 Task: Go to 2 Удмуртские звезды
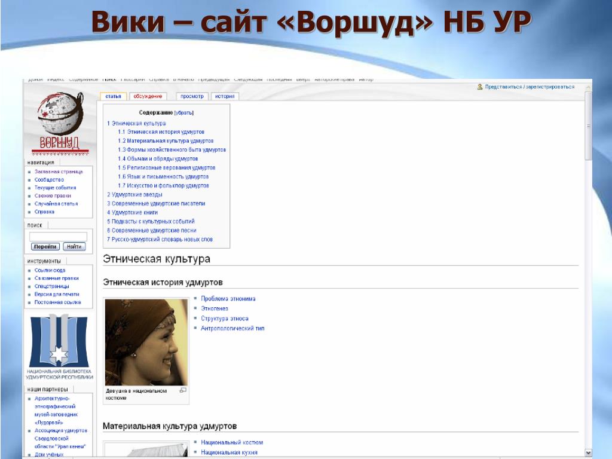click(134, 194)
